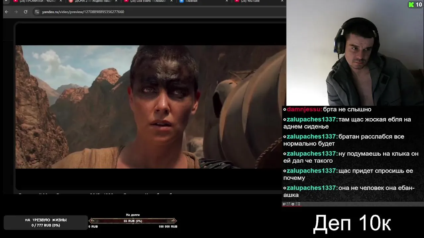Click message starting 'ну подумаешь на клыка'

click(351, 157)
